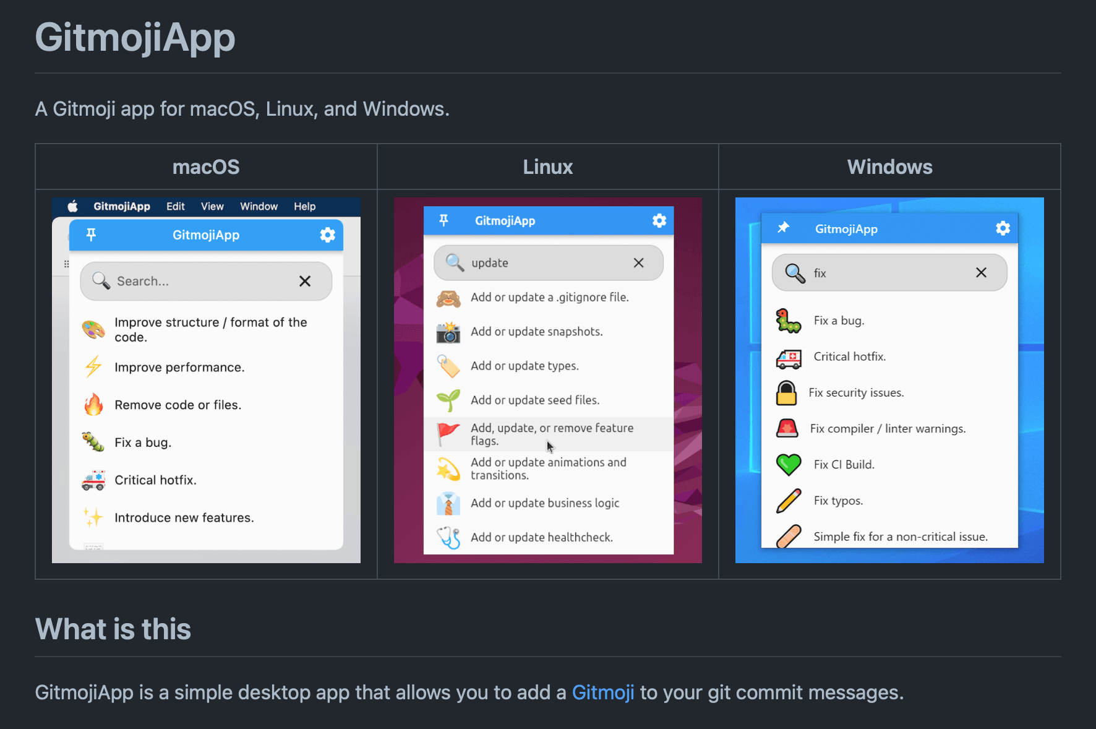Click 'Remove code or files.' entry
1096x729 pixels.
(178, 405)
